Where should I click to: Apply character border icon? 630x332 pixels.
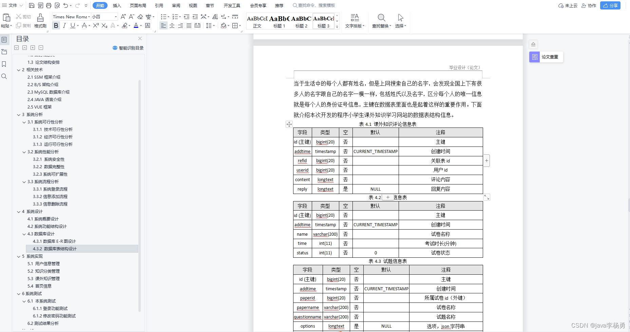pyautogui.click(x=148, y=25)
